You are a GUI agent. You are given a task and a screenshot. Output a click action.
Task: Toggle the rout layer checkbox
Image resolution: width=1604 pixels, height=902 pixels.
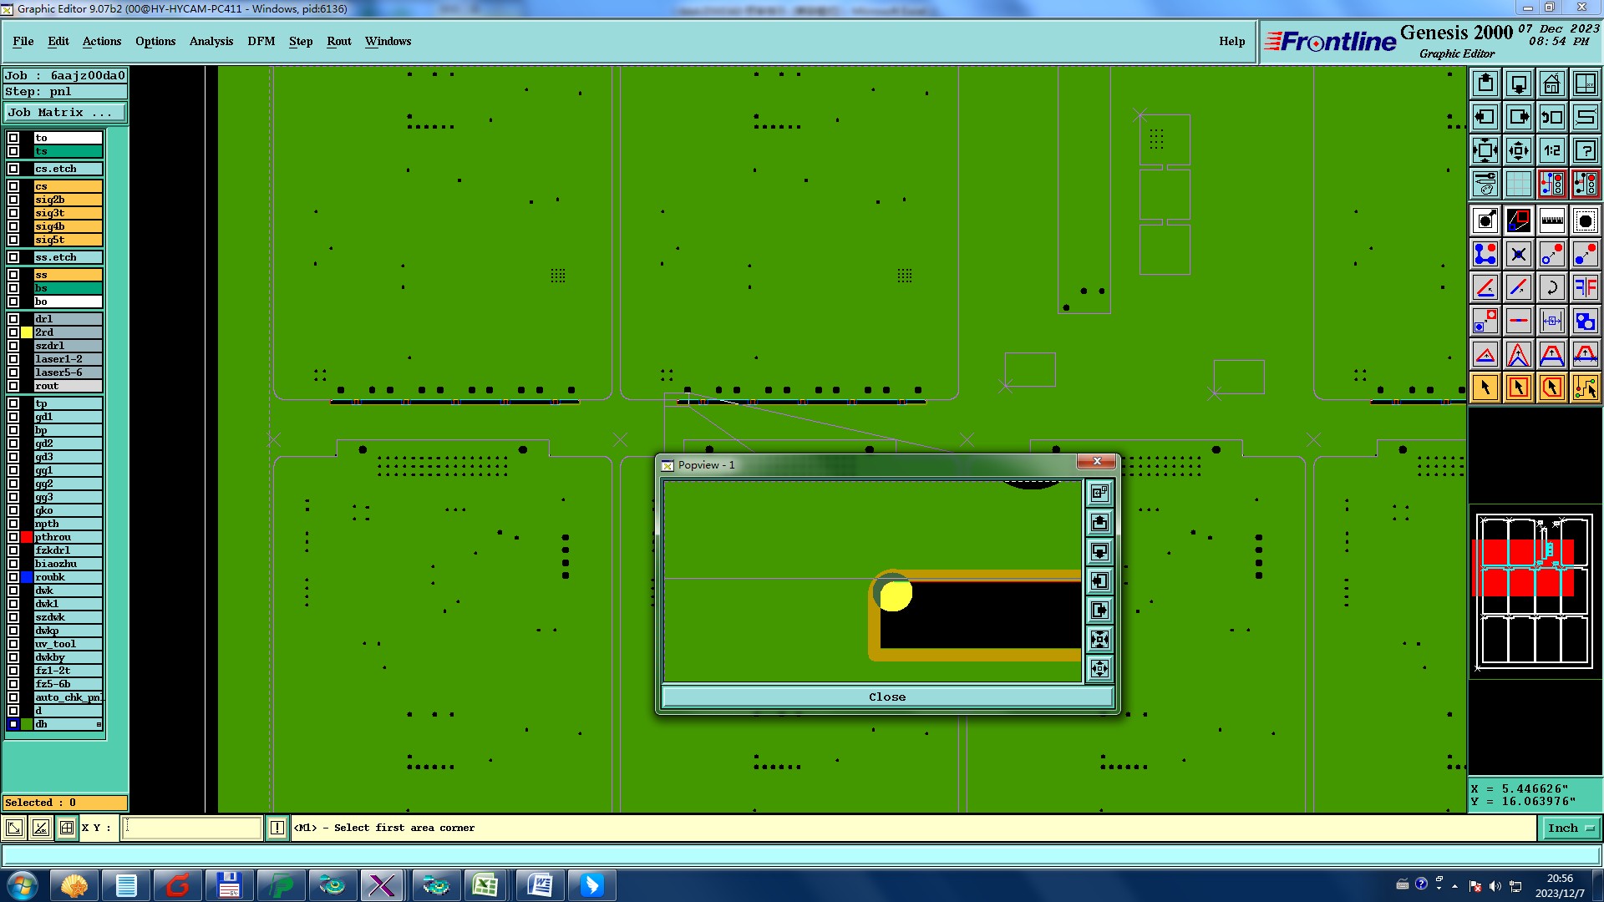coord(13,386)
